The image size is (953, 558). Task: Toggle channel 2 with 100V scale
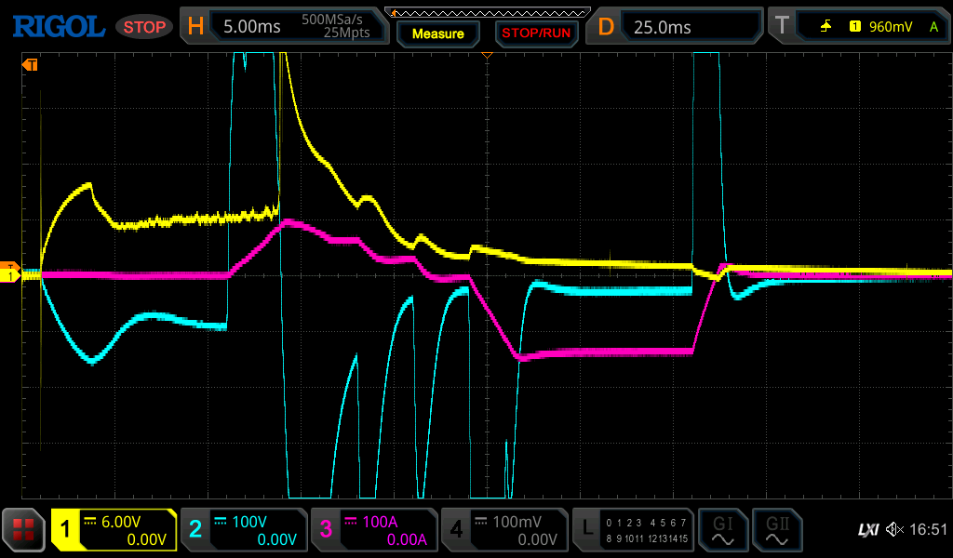point(243,530)
